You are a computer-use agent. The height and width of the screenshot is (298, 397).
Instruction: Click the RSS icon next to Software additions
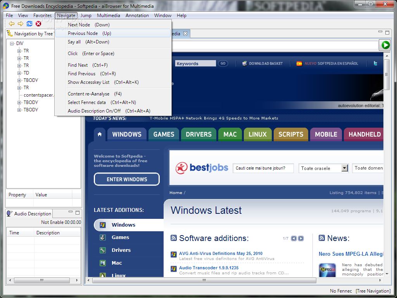(x=174, y=238)
